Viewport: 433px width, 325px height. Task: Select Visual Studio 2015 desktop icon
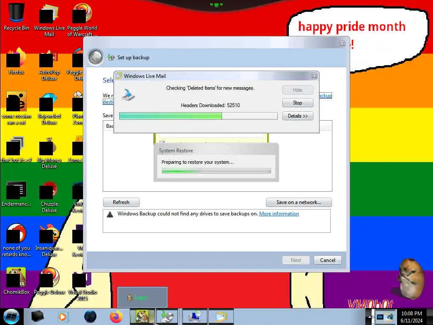pos(82,286)
